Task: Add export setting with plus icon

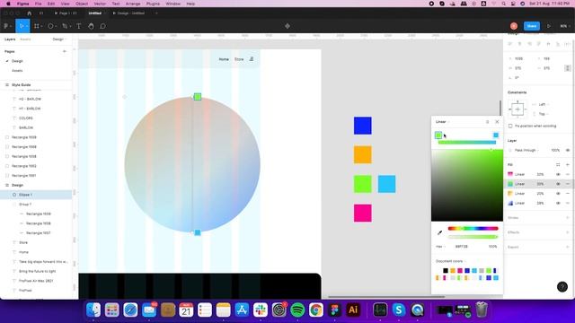Action: (568, 247)
